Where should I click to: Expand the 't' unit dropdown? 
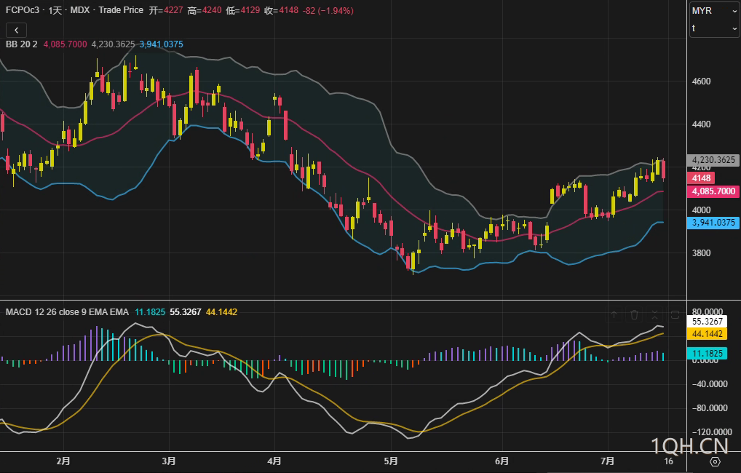(x=714, y=28)
